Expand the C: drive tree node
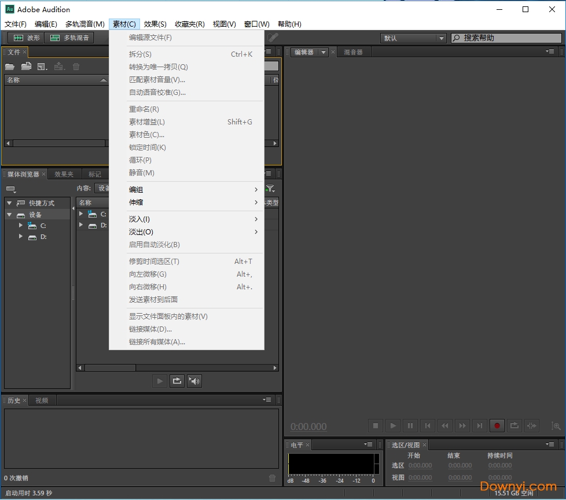 tap(21, 226)
